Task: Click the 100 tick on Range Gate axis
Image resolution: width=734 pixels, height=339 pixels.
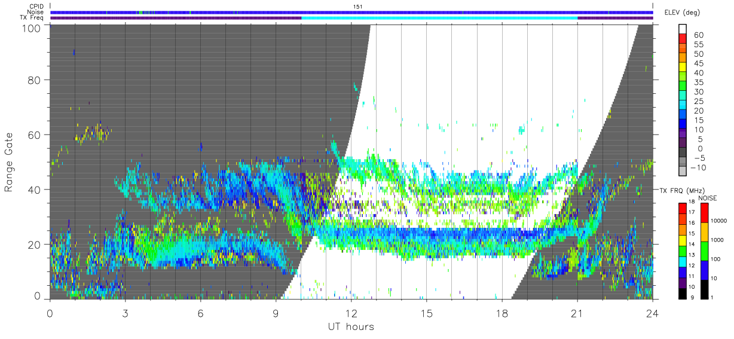Action: pyautogui.click(x=32, y=28)
